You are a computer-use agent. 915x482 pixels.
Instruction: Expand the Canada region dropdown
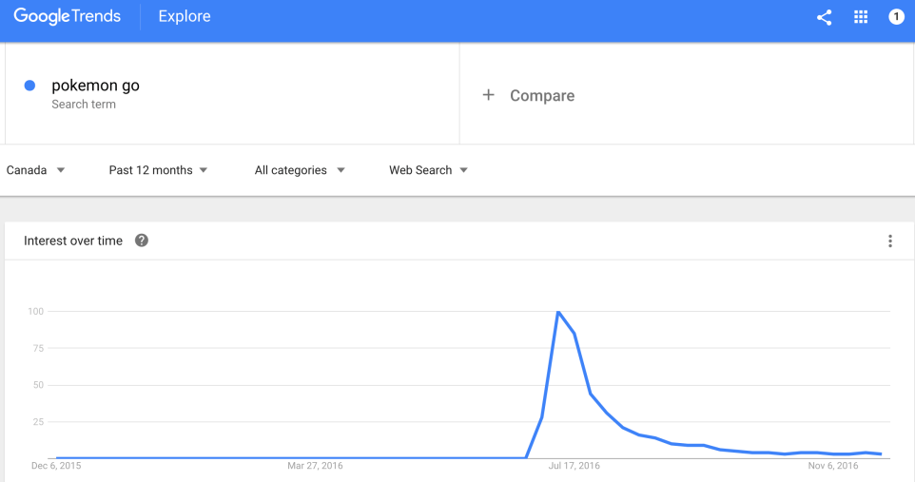click(x=35, y=170)
